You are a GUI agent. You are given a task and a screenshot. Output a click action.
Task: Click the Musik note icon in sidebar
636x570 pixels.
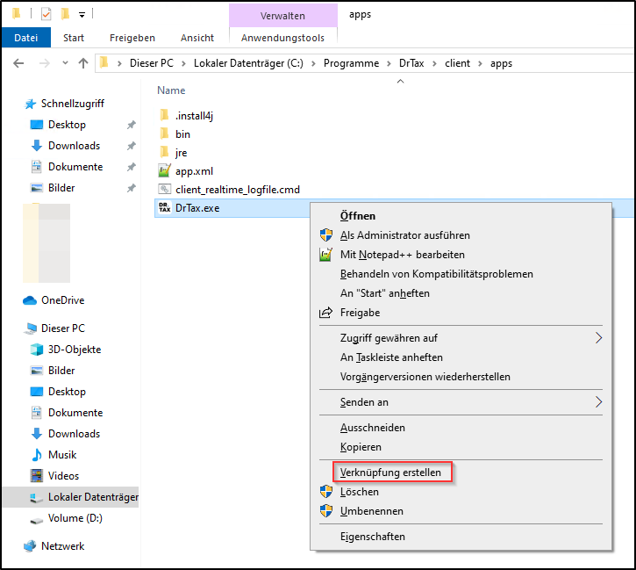pyautogui.click(x=37, y=455)
